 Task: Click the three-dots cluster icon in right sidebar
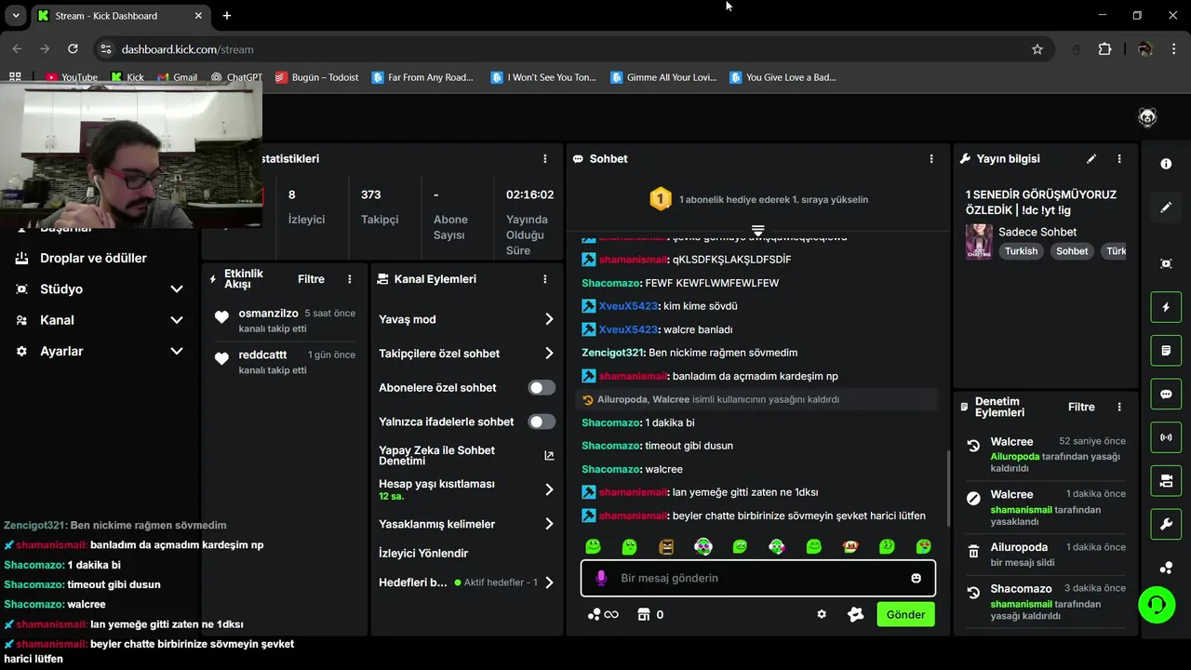[x=1166, y=568]
